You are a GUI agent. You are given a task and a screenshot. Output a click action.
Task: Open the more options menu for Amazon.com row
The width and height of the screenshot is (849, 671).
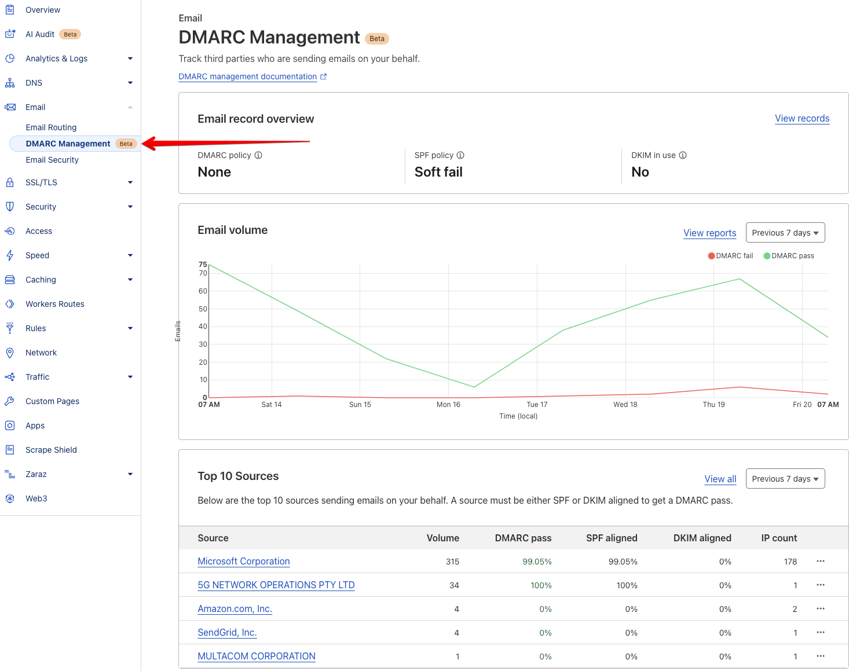click(x=821, y=608)
